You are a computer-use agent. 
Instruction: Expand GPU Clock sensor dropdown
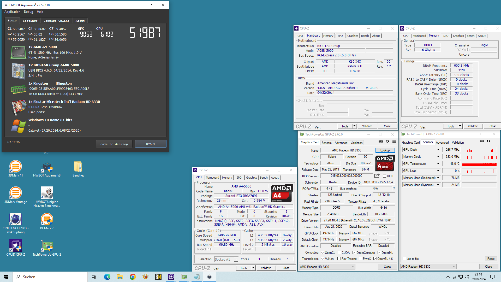438,150
